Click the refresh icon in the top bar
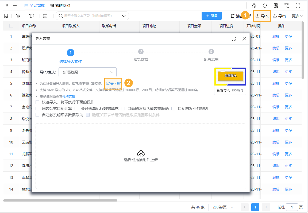Screen dimensions: 308x213 [x=265, y=5]
